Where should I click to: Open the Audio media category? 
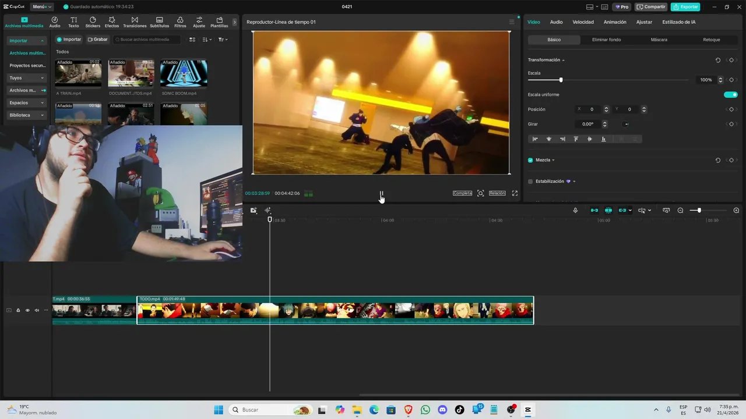click(55, 22)
